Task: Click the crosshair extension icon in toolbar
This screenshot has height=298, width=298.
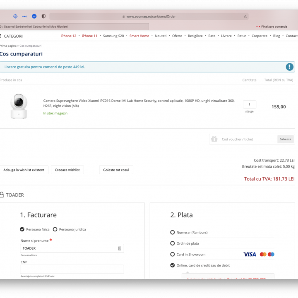Action: click(15, 17)
